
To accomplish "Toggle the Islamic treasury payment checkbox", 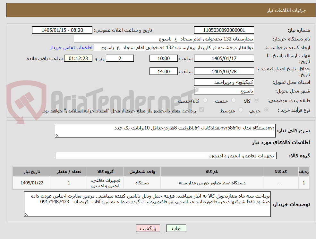I will pos(201,110).
